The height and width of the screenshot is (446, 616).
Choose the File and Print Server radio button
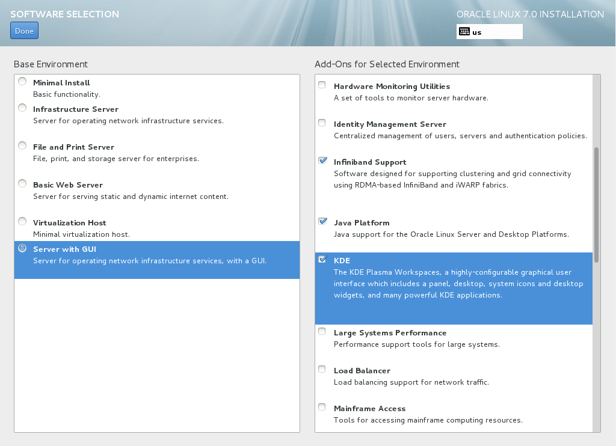coord(22,145)
